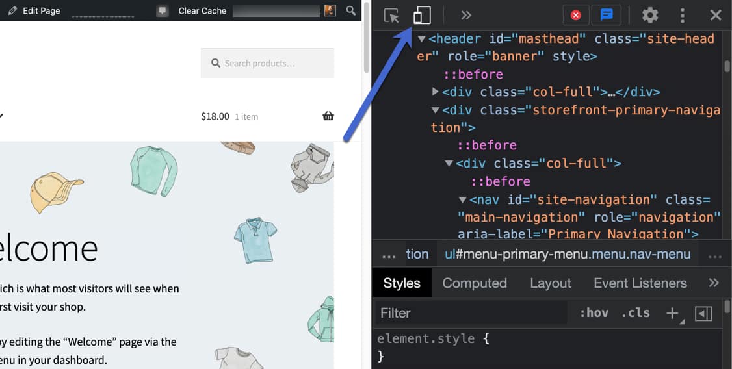Click the green long sleeve shirt illustration
This screenshot has width=732, height=369.
click(153, 171)
